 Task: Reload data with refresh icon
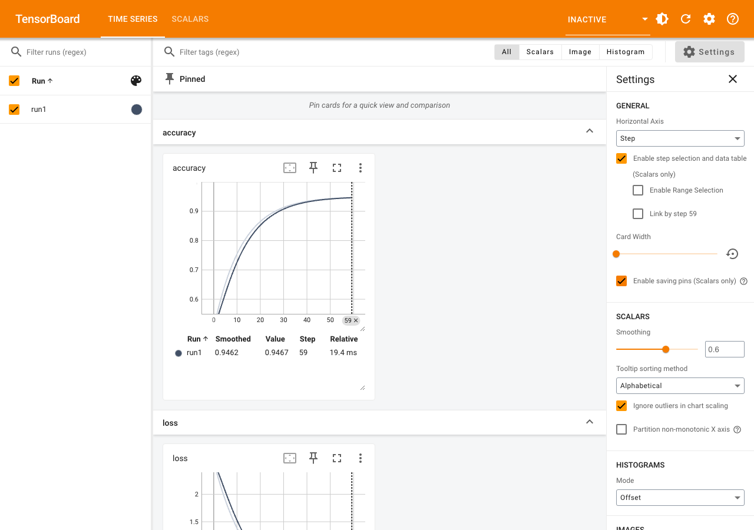tap(686, 19)
